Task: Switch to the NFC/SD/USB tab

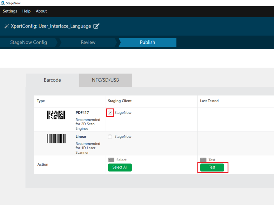Action: (105, 80)
